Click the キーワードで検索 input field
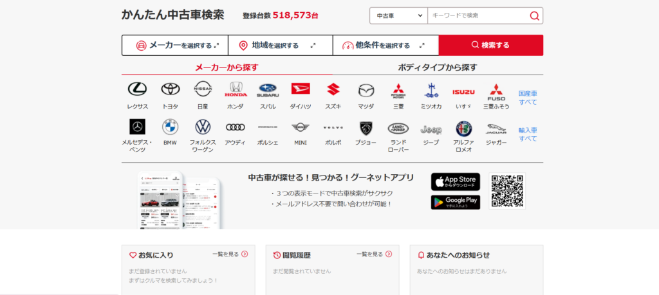 tap(478, 16)
